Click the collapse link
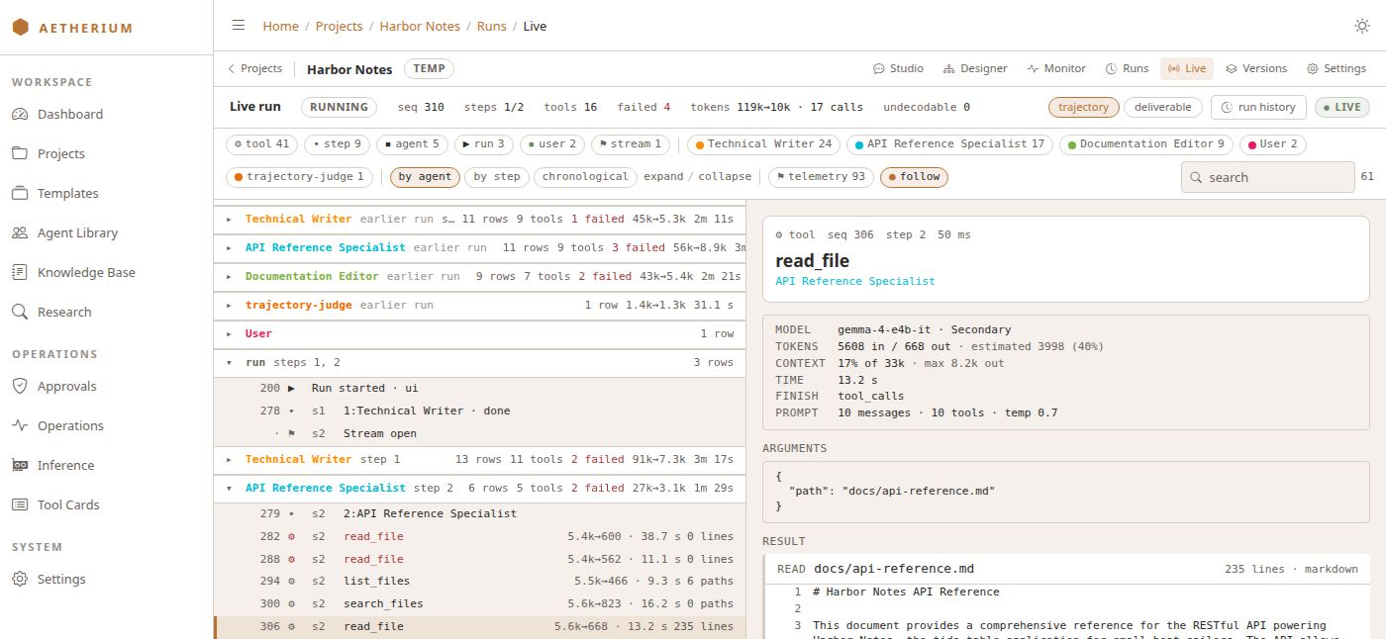Screen dimensions: 1386x639 (x=725, y=177)
